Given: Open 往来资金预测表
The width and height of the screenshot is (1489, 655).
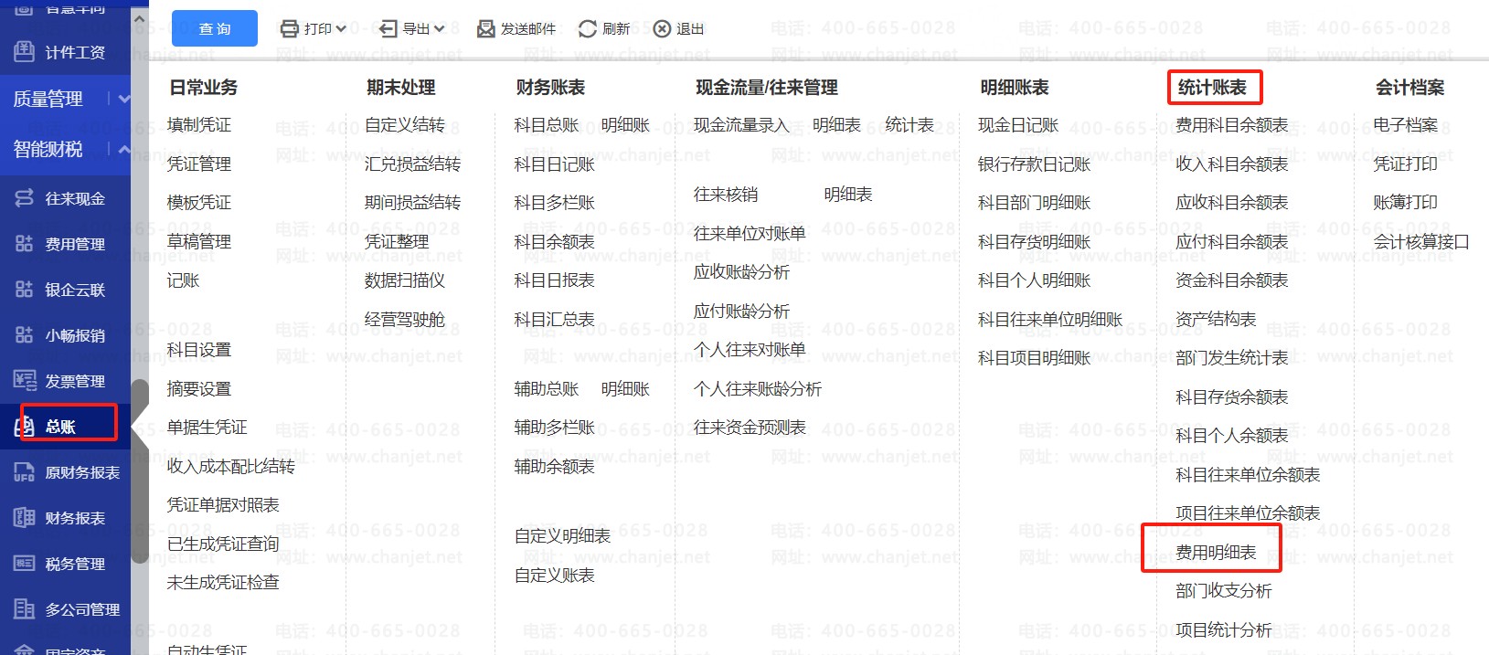Looking at the screenshot, I should coord(750,428).
